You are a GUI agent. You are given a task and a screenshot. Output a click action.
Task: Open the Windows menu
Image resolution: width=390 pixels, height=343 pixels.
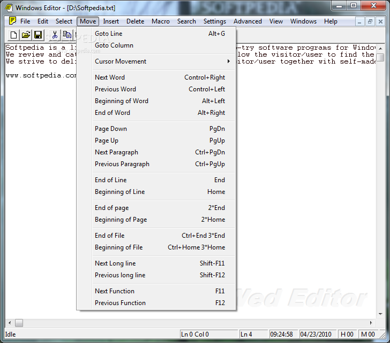coord(303,21)
